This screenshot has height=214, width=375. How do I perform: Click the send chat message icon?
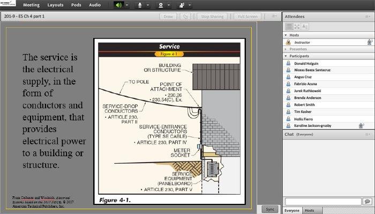pyautogui.click(x=367, y=201)
